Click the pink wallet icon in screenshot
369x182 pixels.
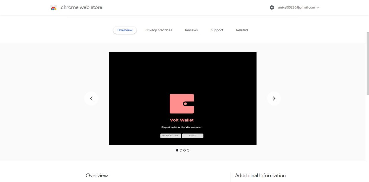click(x=182, y=104)
